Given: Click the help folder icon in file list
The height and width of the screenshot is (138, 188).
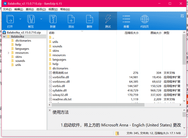Looking at the screenshot, I should coord(50,64).
